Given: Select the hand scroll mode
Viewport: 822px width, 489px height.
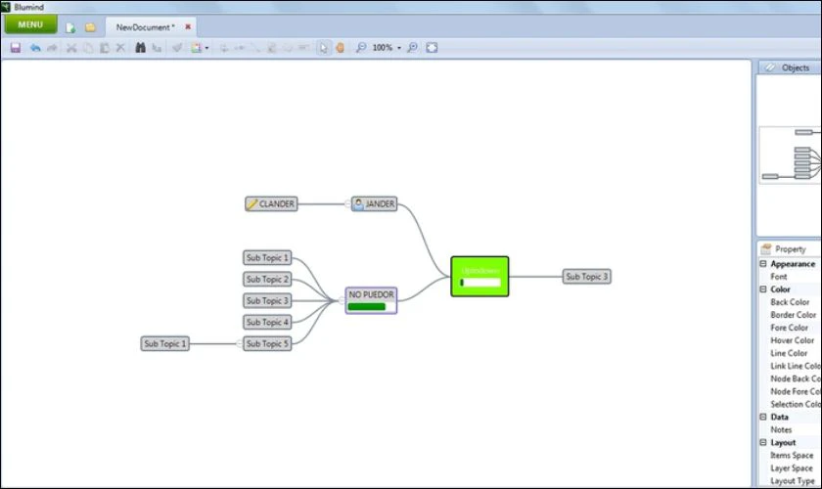Looking at the screenshot, I should [x=341, y=48].
